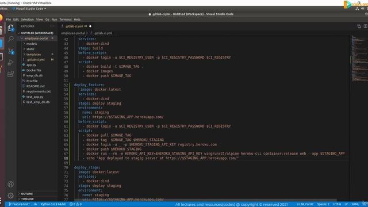The width and height of the screenshot is (368, 207).
Task: Click the deploy_stage: job name line
Action: click(x=87, y=167)
